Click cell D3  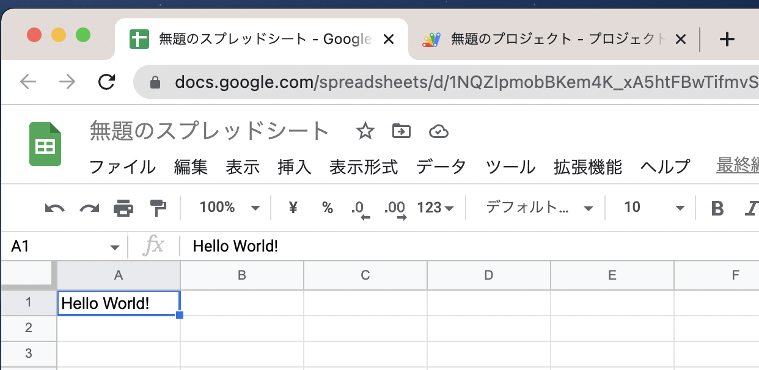pyautogui.click(x=489, y=354)
